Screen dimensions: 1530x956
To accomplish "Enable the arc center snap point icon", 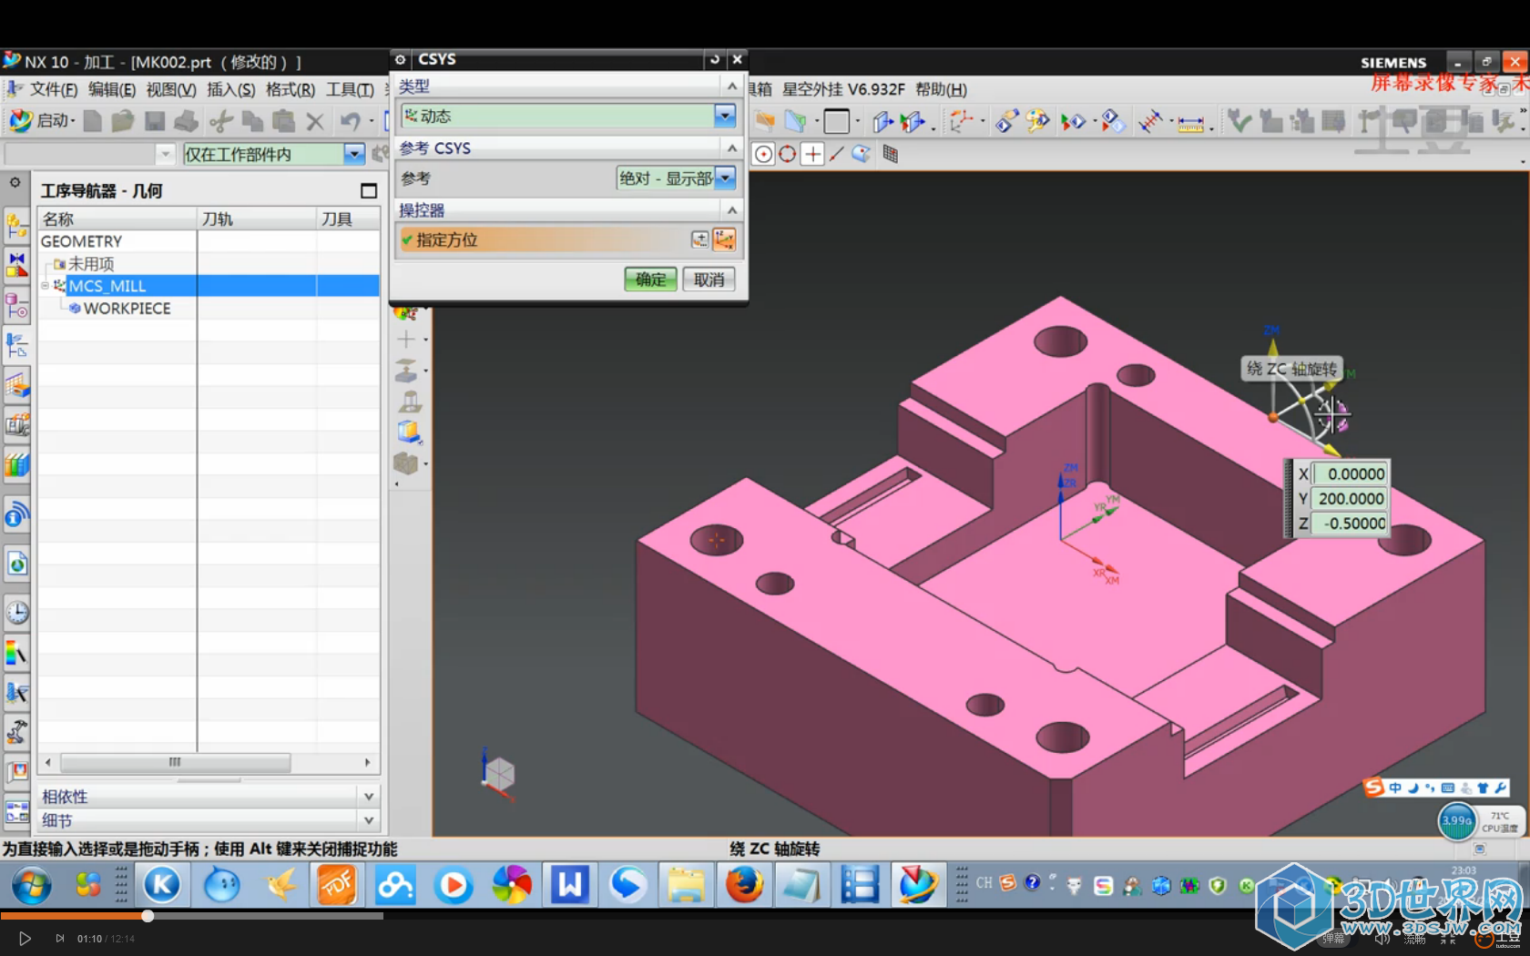I will click(764, 154).
